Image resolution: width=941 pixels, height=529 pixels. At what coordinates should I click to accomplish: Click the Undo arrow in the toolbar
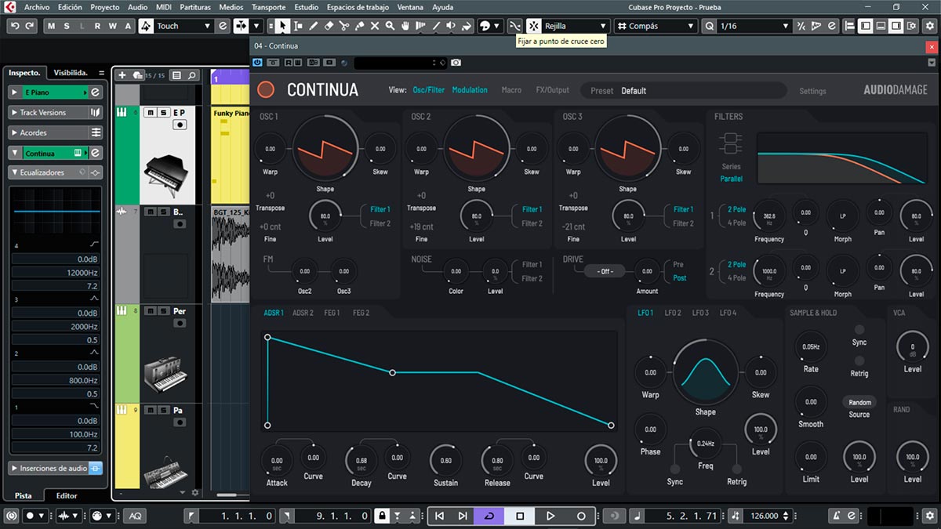click(15, 26)
